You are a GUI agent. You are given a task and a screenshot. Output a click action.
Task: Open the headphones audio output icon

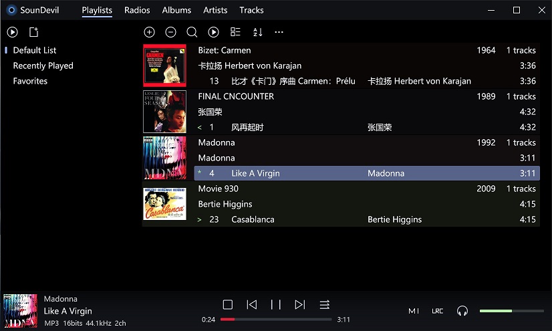462,311
